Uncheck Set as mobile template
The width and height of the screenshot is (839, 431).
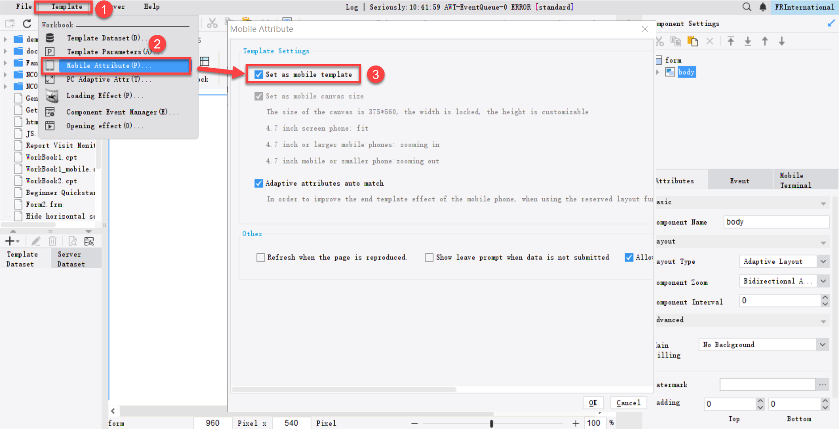(258, 74)
